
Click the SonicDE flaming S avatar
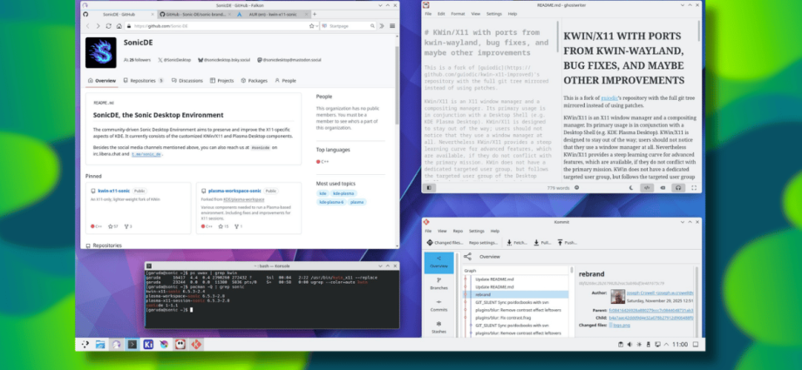click(x=101, y=52)
